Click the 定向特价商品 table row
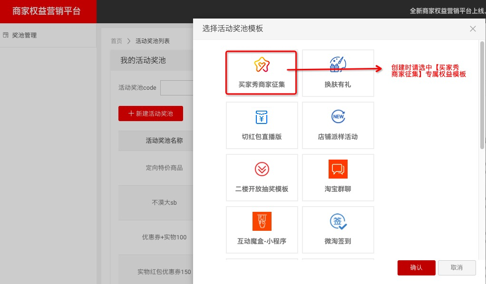Image resolution: width=486 pixels, height=284 pixels. [156, 168]
